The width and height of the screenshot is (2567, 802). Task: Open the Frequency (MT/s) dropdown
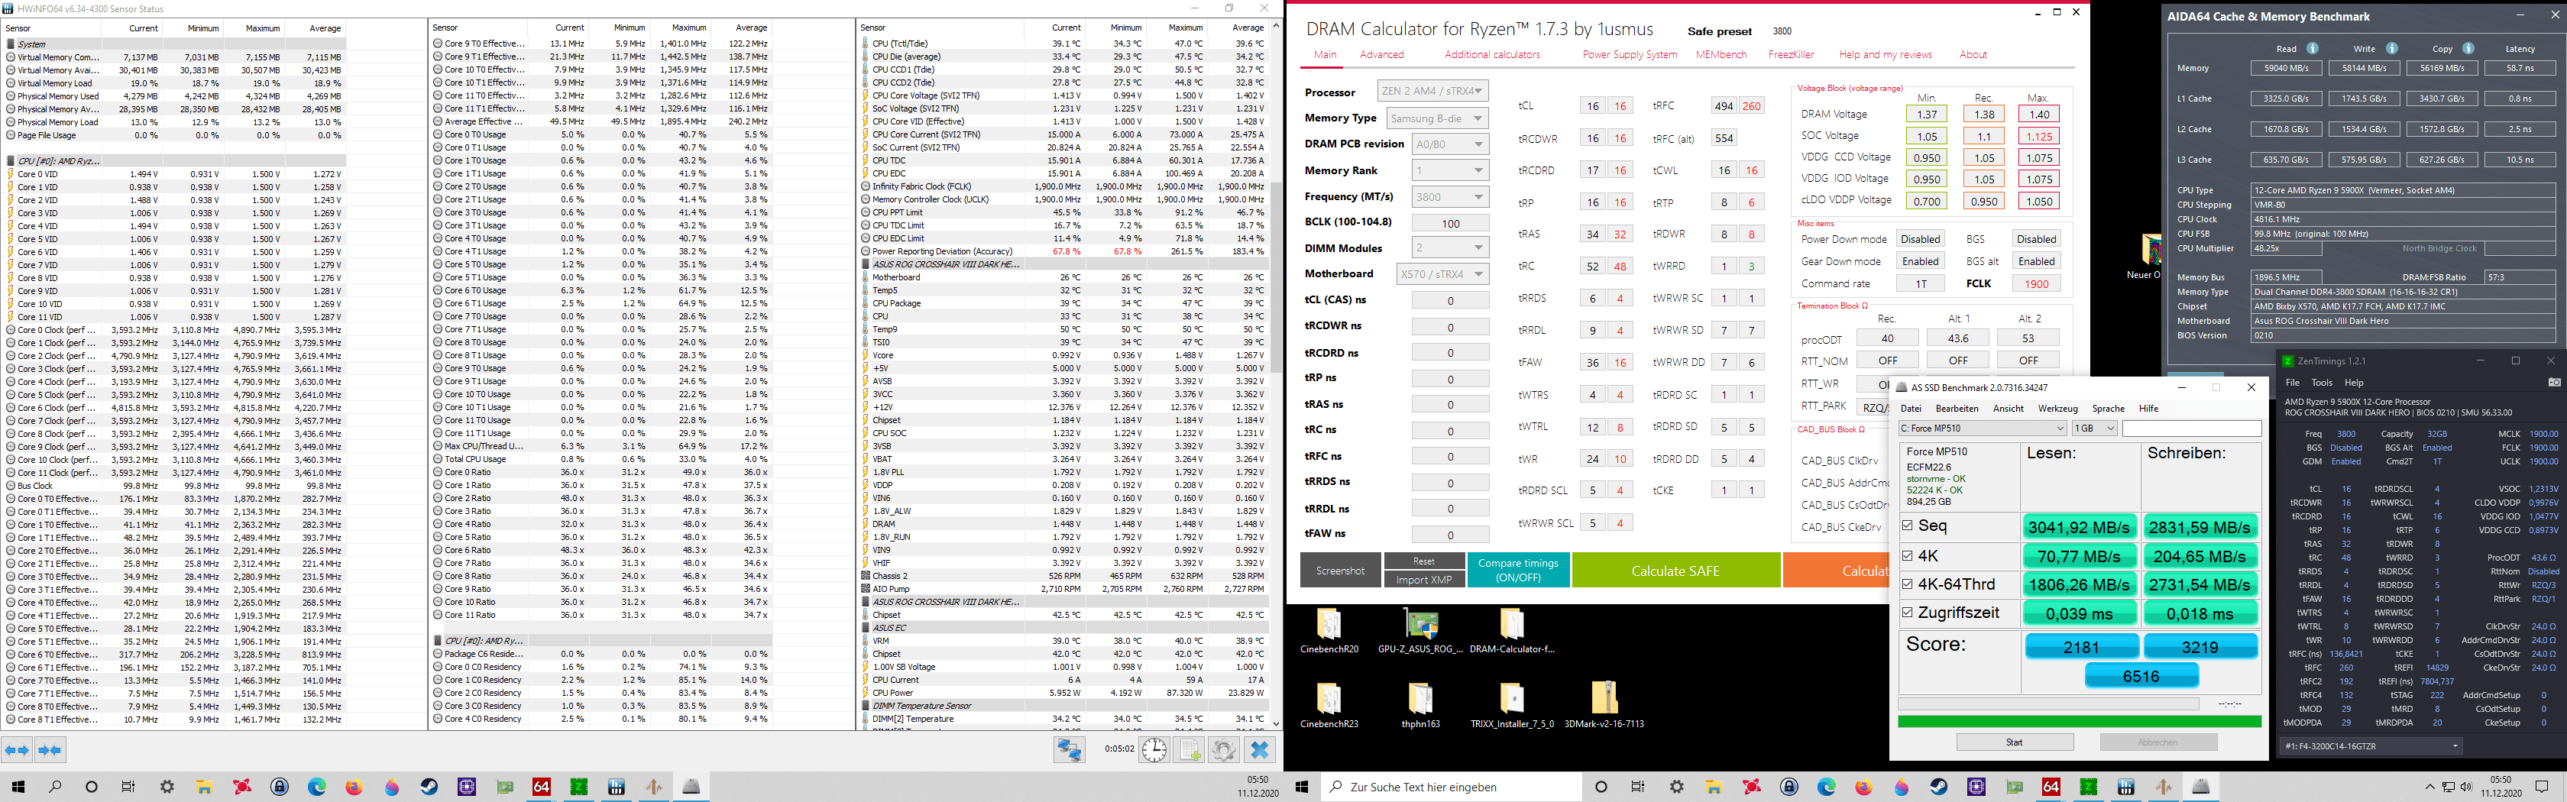(x=1450, y=197)
